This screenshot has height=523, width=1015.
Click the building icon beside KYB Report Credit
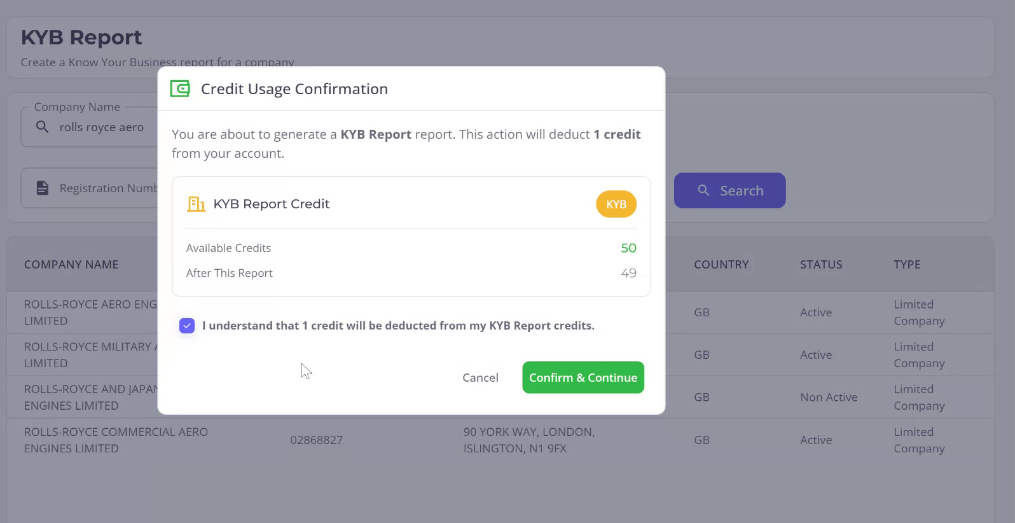coord(196,204)
